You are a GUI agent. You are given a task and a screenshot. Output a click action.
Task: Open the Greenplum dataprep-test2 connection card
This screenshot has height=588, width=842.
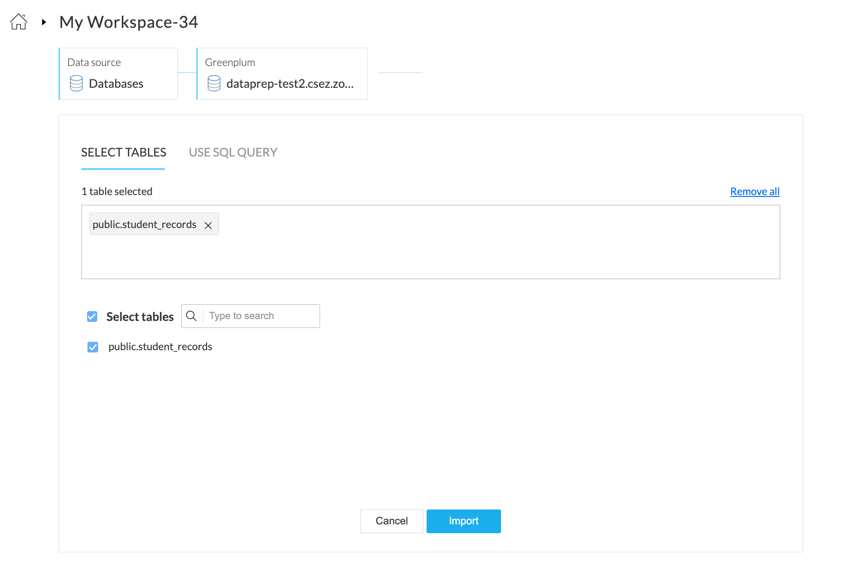[x=282, y=73]
